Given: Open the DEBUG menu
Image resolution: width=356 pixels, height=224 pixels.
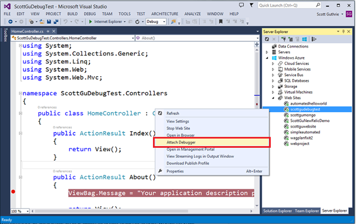Looking at the screenshot, I should [x=90, y=14].
